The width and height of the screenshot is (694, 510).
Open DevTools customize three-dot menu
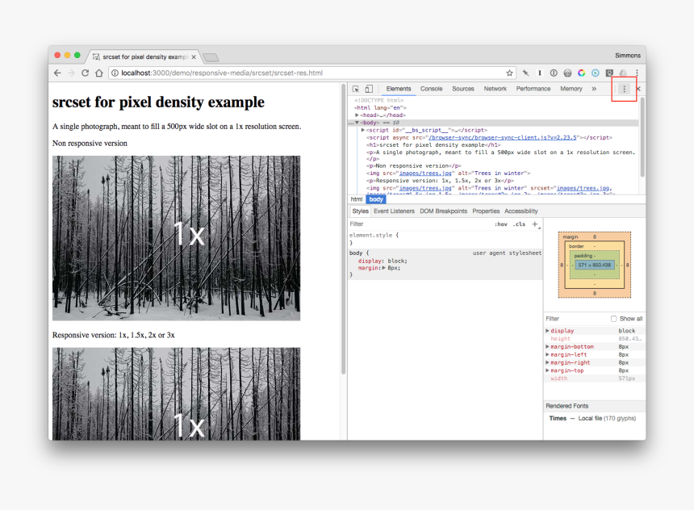pos(624,89)
